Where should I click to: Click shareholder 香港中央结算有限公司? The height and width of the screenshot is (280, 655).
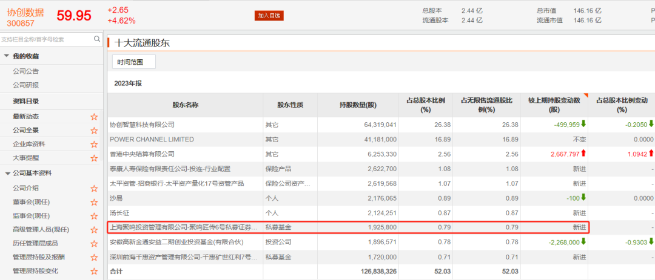click(142, 154)
